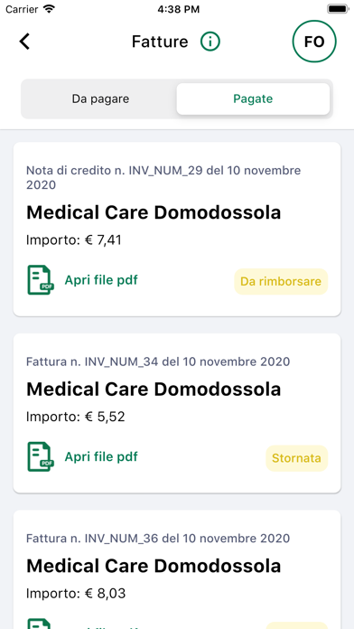Select the Pagate tab
Screen dimensions: 354x629
click(253, 99)
